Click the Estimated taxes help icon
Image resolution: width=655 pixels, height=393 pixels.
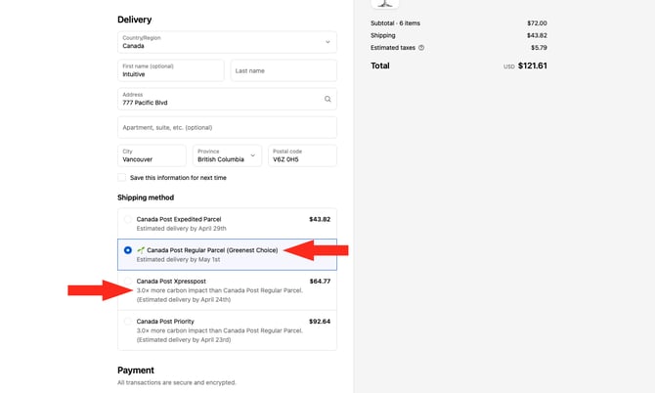pos(421,48)
